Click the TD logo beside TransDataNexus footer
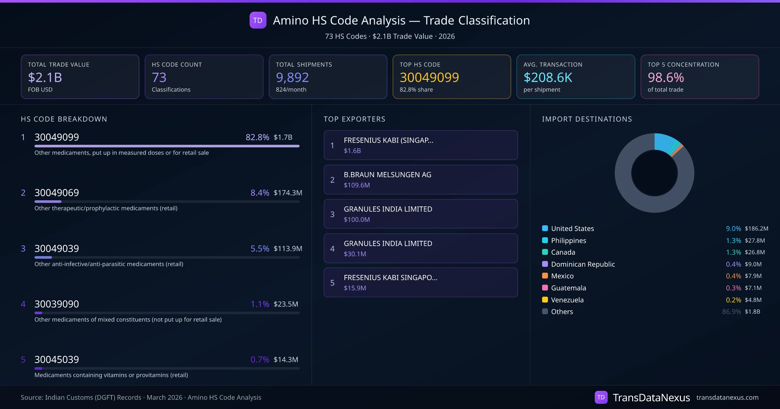The image size is (780, 409). coord(601,397)
